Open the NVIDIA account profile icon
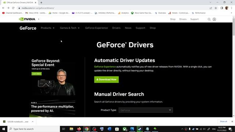235x132 pixels. (x=214, y=19)
